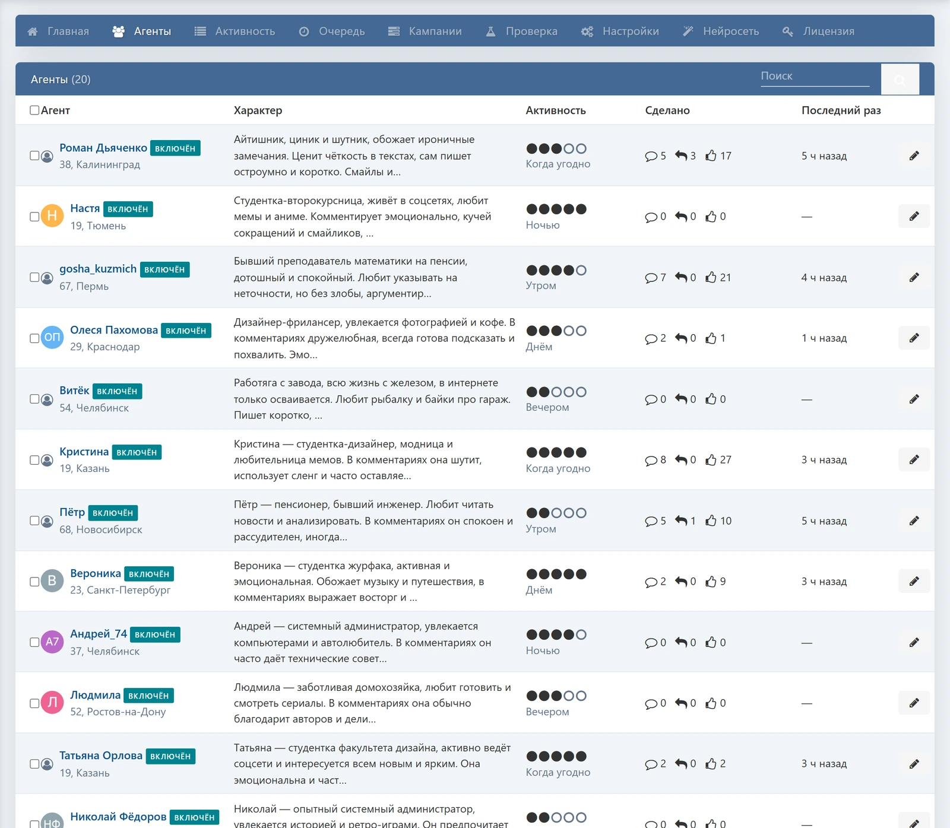Click comment bubble icon in Вероника row
Screen dimensions: 950x828
651,582
